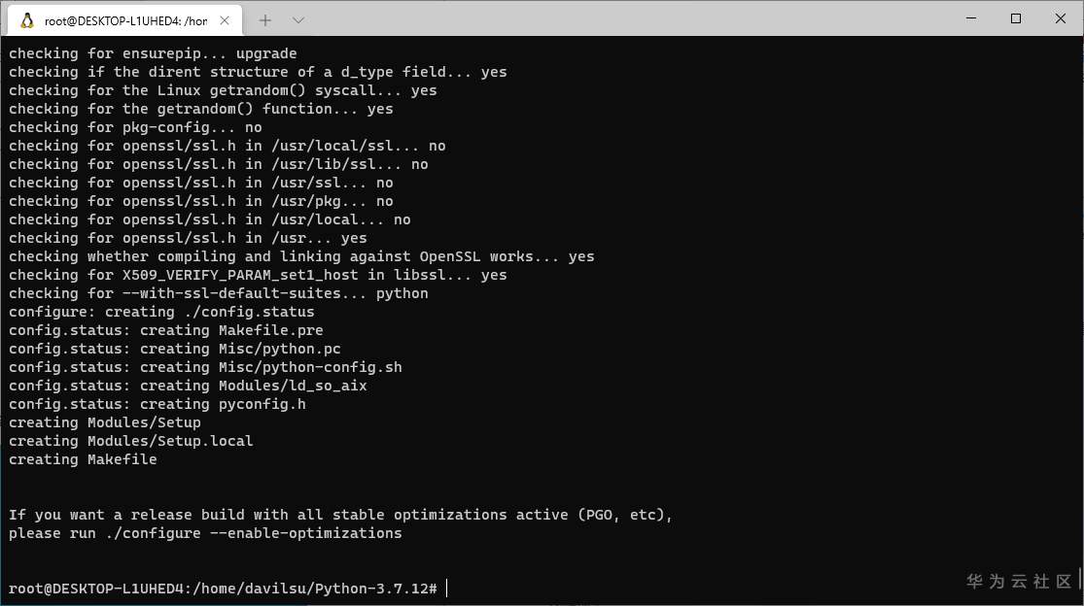Minimize the terminal window

[970, 18]
